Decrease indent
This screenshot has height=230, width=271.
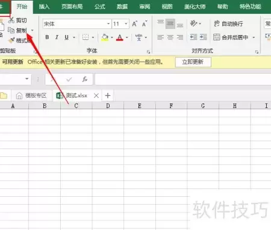193,37
